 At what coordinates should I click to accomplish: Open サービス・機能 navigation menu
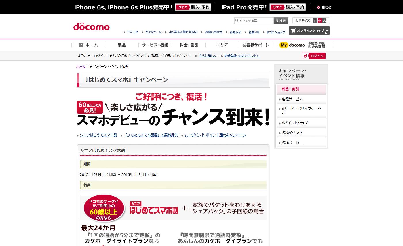[x=155, y=45]
